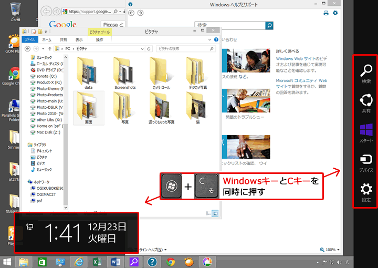The width and height of the screenshot is (378, 268).
Task: Open the 写真 folder
Action: point(125,108)
